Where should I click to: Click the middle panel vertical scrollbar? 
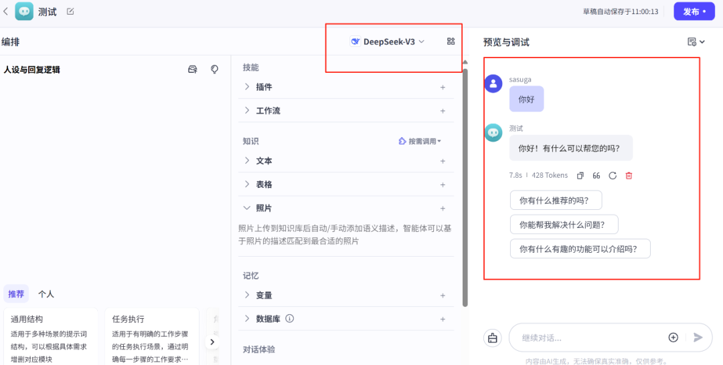click(465, 188)
